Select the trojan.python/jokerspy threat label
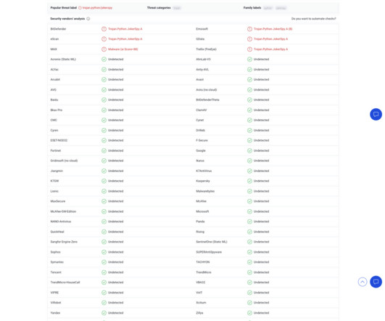 tap(97, 8)
